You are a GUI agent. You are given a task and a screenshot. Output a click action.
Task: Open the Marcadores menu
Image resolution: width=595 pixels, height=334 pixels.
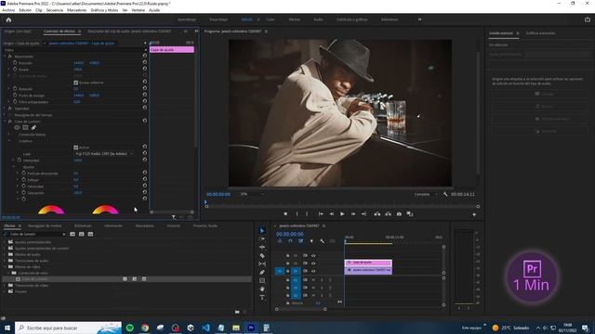(x=76, y=10)
